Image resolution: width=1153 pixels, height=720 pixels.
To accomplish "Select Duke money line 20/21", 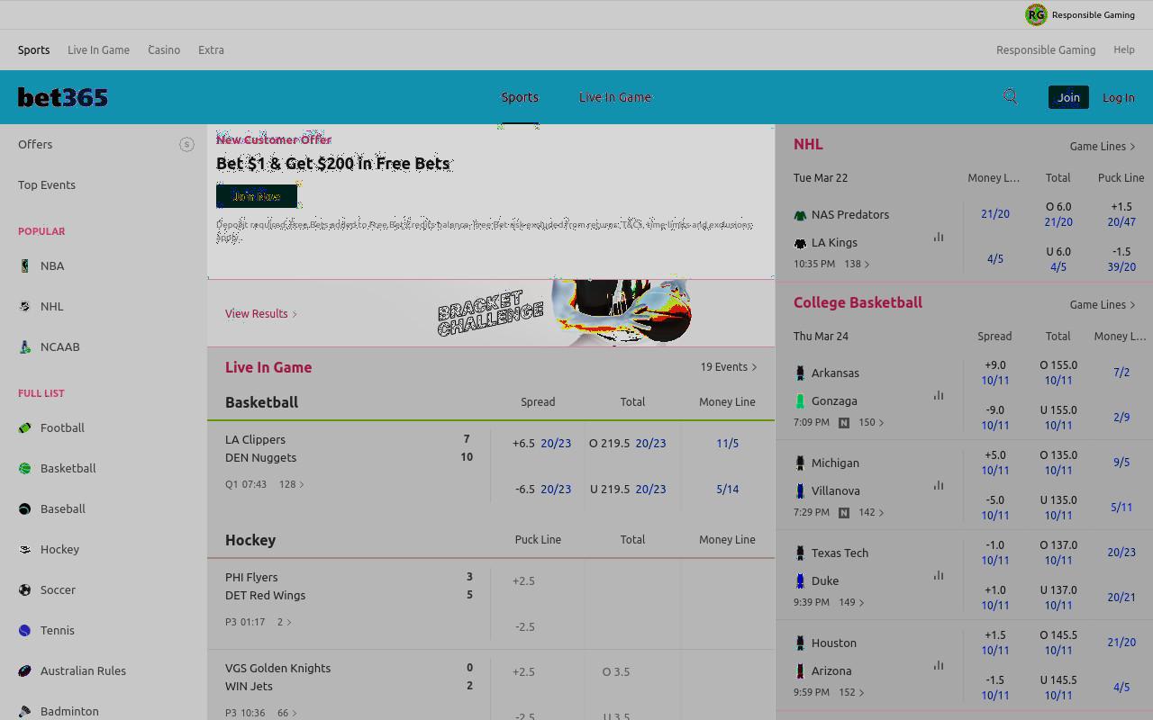I will click(1121, 597).
